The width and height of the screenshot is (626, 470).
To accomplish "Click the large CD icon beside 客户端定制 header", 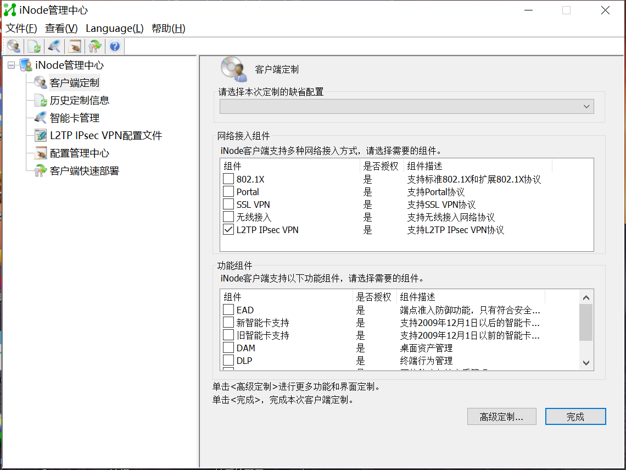I will click(x=234, y=69).
